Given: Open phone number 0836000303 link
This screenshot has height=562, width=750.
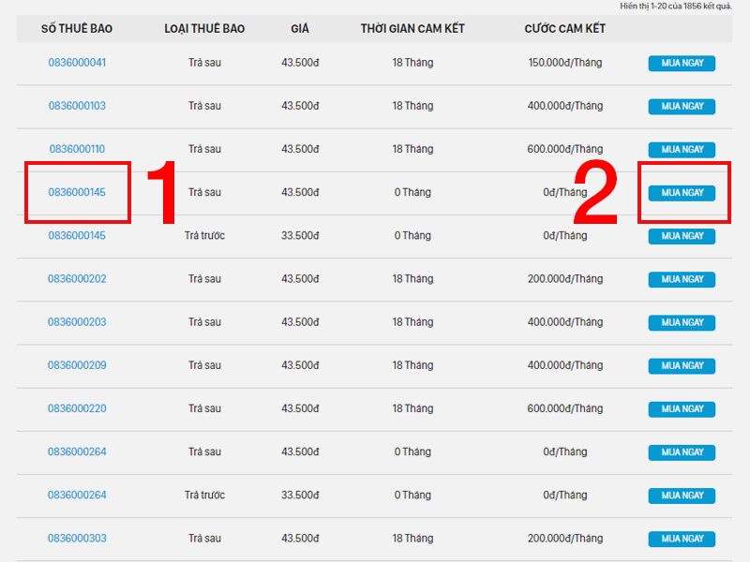Looking at the screenshot, I should (77, 538).
